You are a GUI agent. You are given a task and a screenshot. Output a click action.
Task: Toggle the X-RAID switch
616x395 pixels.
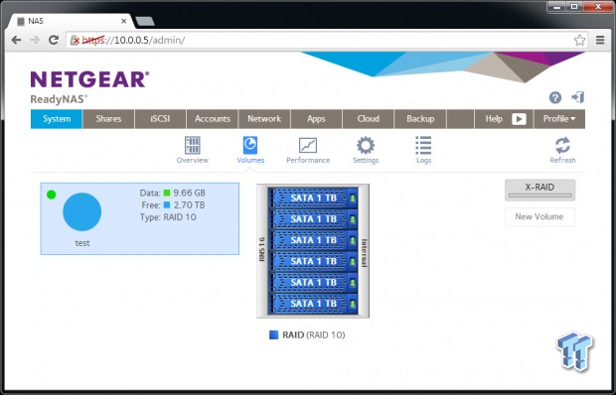(x=539, y=191)
